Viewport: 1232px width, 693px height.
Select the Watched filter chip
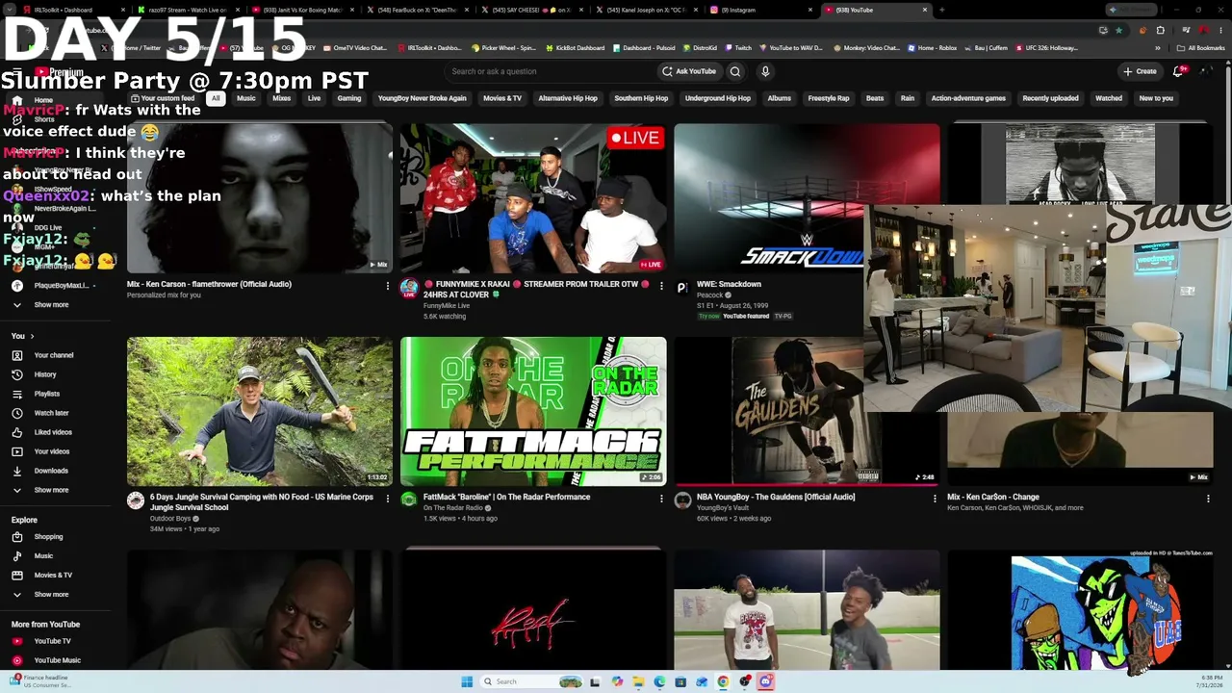[x=1109, y=98]
